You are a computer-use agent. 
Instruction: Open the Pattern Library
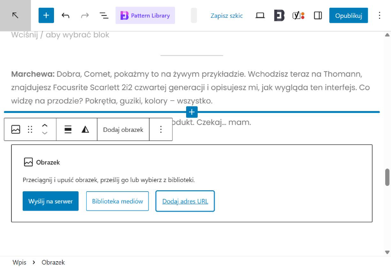pyautogui.click(x=145, y=15)
